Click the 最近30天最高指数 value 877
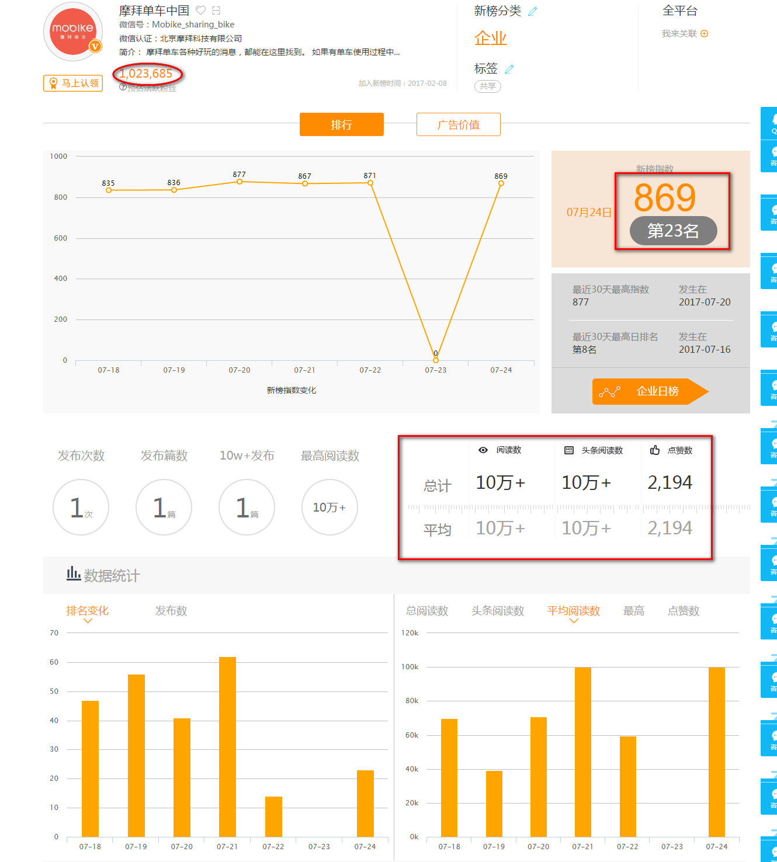777x862 pixels. (x=581, y=302)
